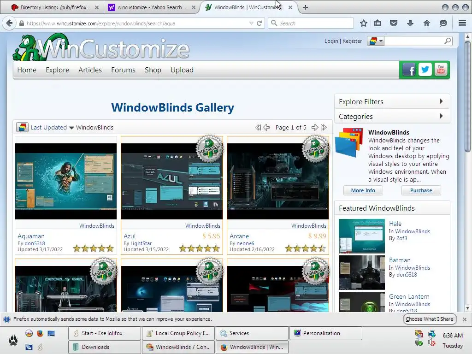
Task: Open the featured Green Lantern link
Action: click(409, 296)
